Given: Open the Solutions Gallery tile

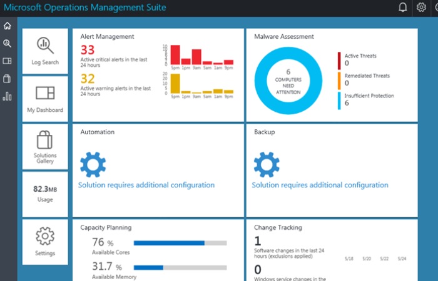Looking at the screenshot, I should click(45, 147).
